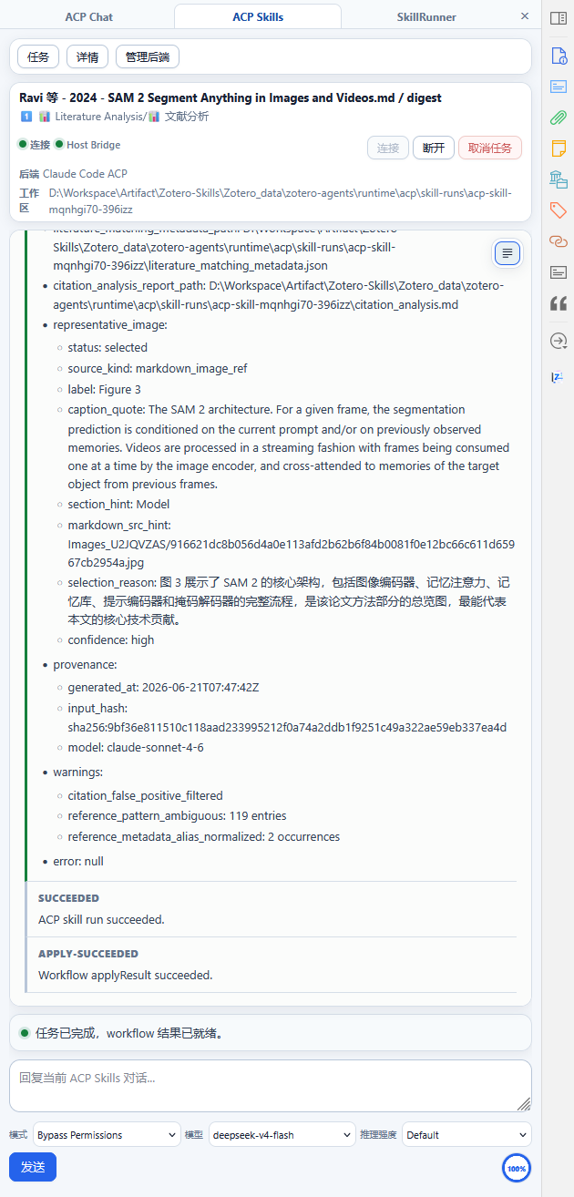The height and width of the screenshot is (1197, 574).
Task: Click the task title Ravi 等 - 2024
Action: 231,97
